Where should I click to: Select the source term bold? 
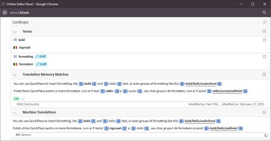pos(22,40)
